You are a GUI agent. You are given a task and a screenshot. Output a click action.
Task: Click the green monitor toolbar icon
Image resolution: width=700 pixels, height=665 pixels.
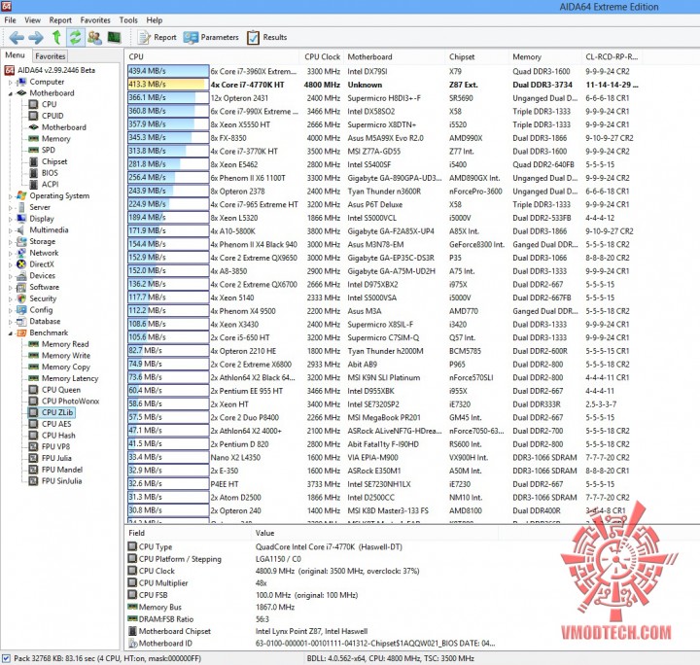[115, 38]
